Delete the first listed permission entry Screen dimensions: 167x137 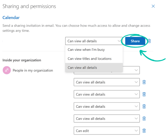tap(144, 82)
